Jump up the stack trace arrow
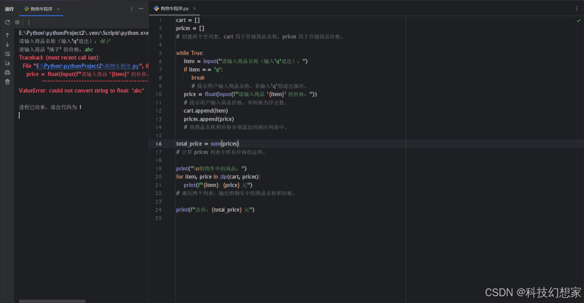 click(x=7, y=35)
